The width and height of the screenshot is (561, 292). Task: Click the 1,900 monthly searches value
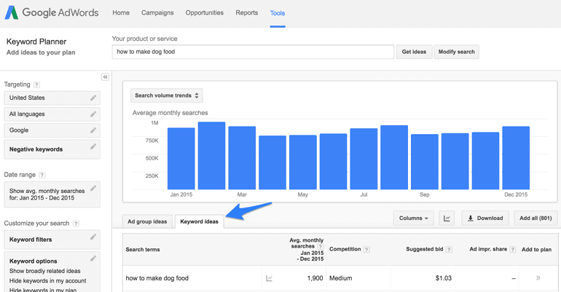click(x=315, y=278)
